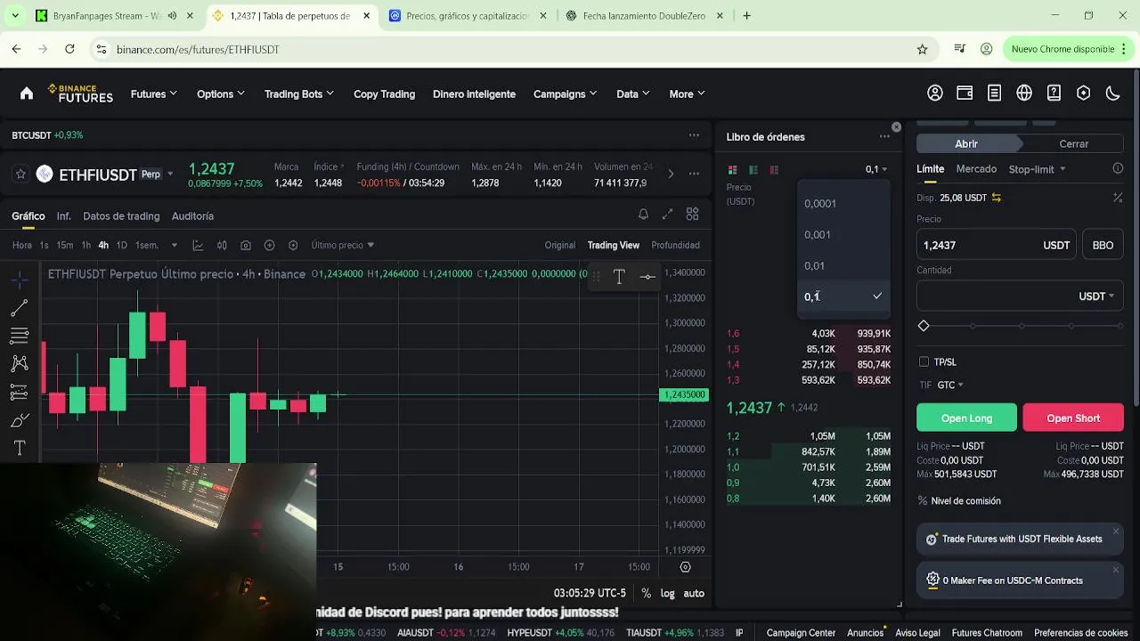Toggle percent scale on chart

[x=646, y=593]
